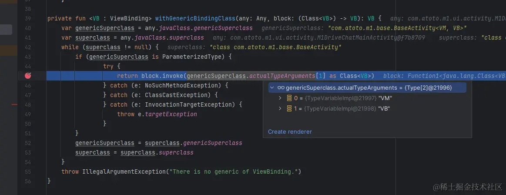Click the array icon for element 0
Viewport: 506px width, 195px height.
click(289, 98)
